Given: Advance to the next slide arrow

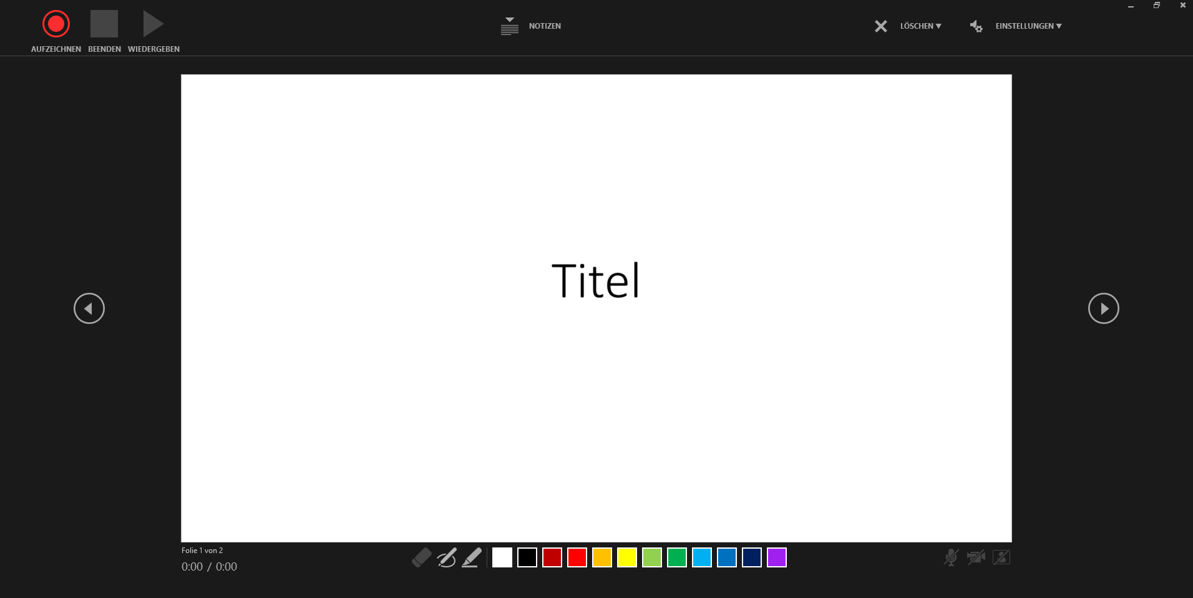Looking at the screenshot, I should click(1103, 308).
